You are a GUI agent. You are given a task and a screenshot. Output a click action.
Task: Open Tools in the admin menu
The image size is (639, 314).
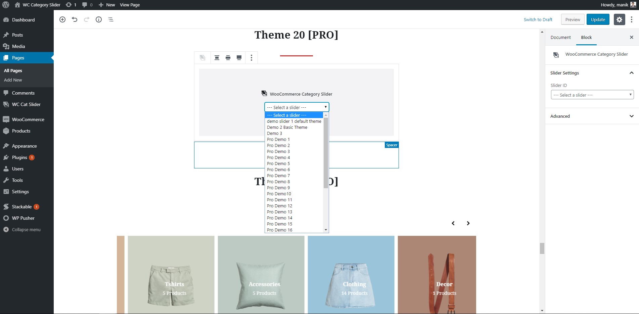click(x=27, y=180)
